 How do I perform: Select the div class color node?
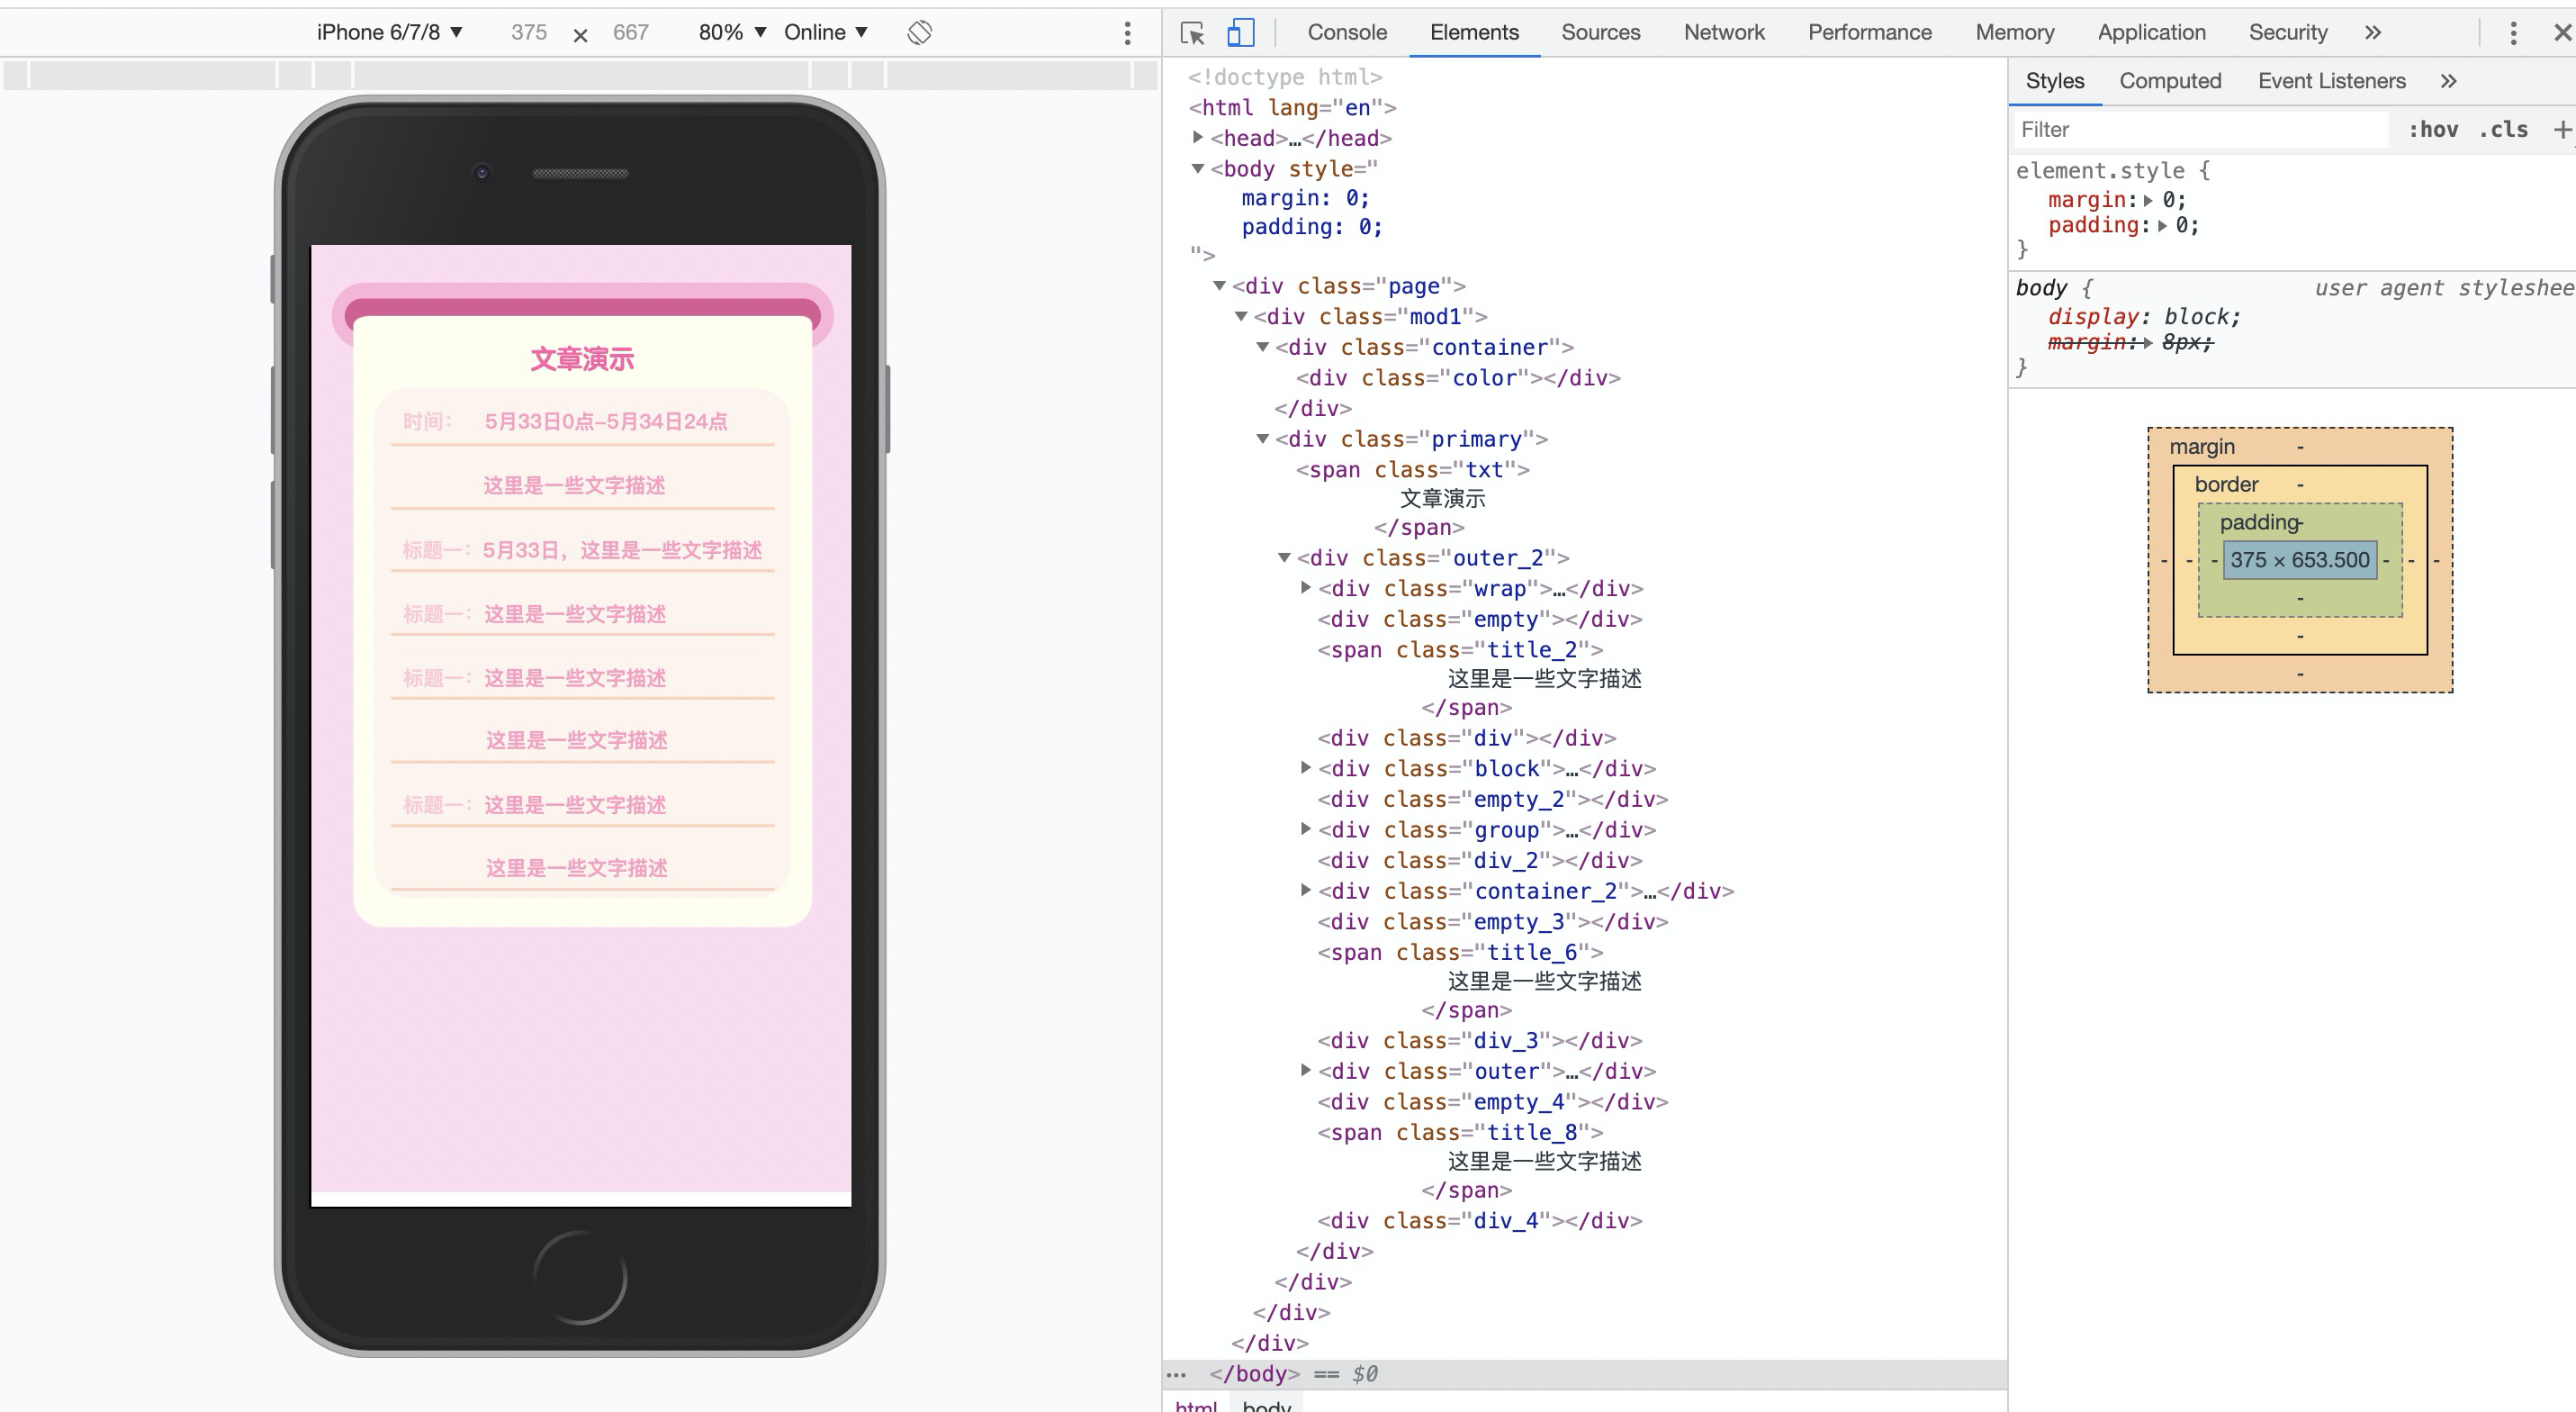pyautogui.click(x=1458, y=377)
